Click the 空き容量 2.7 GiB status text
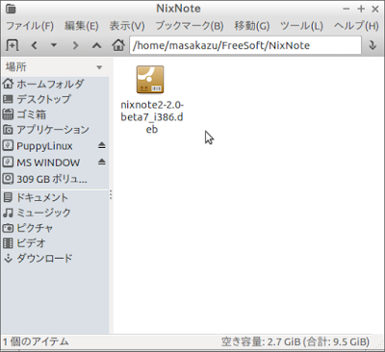385x352 pixels. 295,341
